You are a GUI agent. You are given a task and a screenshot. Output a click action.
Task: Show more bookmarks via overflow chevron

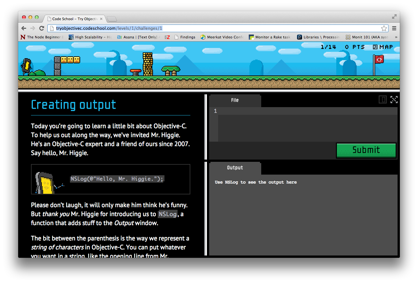pos(396,37)
